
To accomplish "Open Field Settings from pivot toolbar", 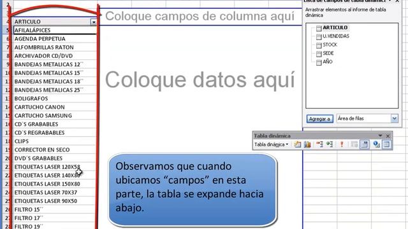I will (376, 144).
